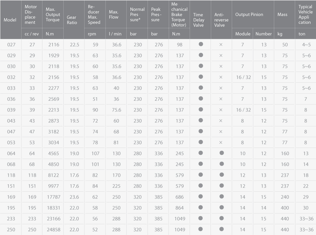
Task: Click Anti-reverse Valve cross for model 029
Action: tap(221, 55)
